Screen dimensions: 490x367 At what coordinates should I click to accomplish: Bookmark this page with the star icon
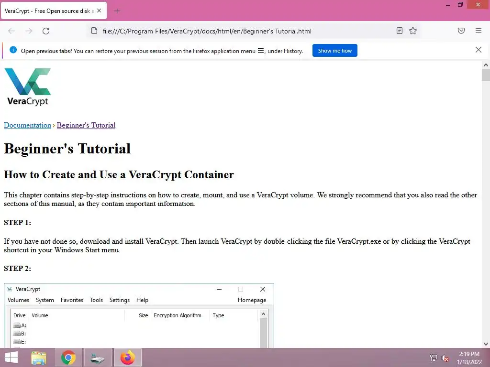[x=413, y=31]
